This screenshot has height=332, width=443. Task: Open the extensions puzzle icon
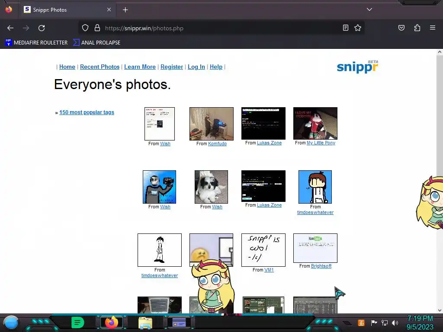[x=417, y=28]
